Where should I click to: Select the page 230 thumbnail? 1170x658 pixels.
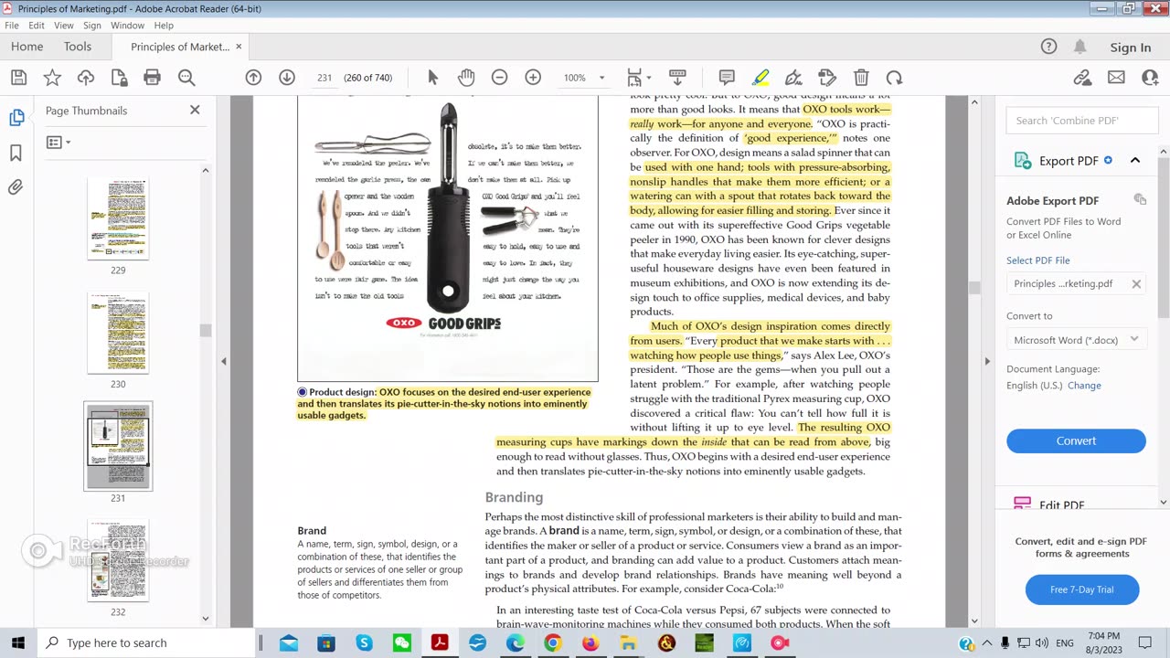click(x=118, y=333)
